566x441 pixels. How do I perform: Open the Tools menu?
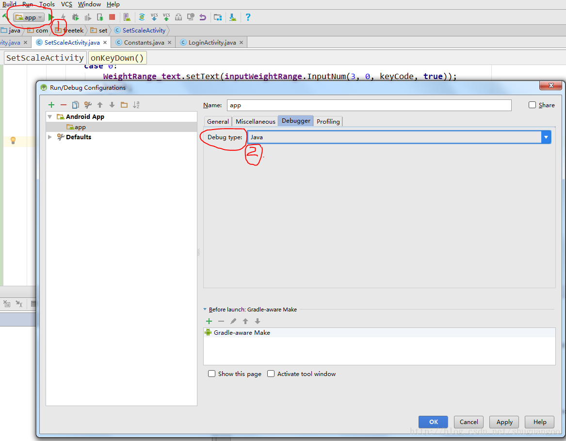click(x=47, y=4)
